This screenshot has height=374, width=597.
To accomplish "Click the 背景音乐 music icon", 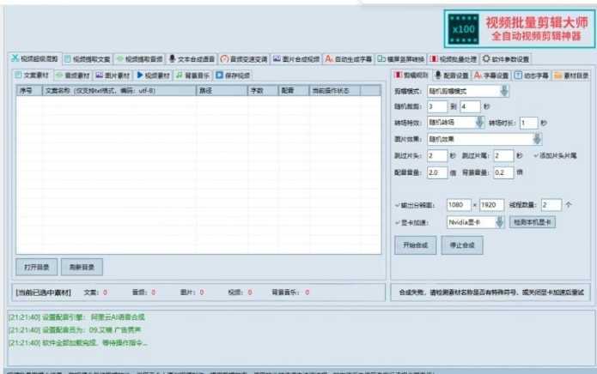I will click(180, 75).
